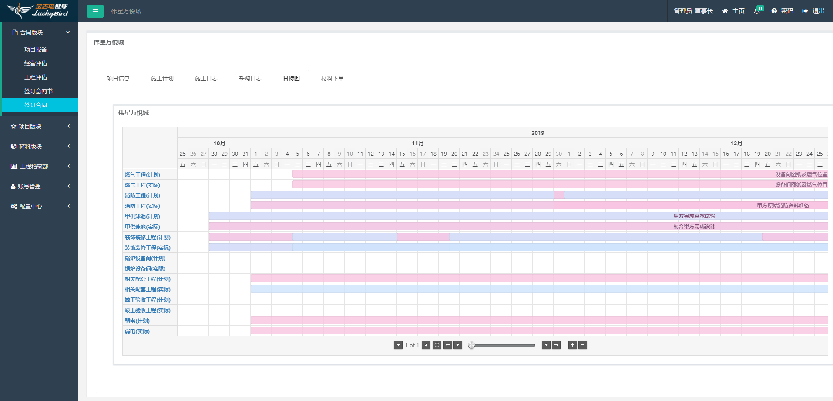
Task: Toggle sidebar with green hamburger button
Action: coord(95,11)
